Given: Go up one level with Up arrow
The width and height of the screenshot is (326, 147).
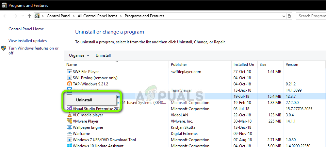Looking at the screenshot, I should pos(29,16).
